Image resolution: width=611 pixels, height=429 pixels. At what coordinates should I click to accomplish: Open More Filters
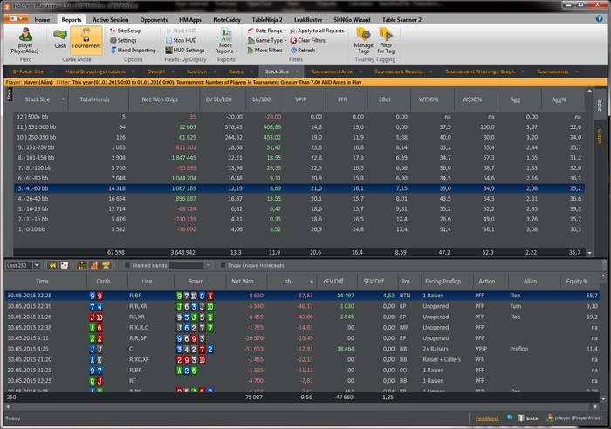(265, 51)
